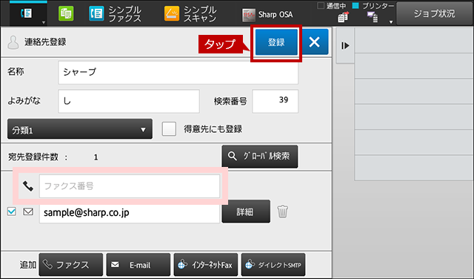This screenshot has width=474, height=279.
Task: Add a Direct SMTP destination
Action: [x=273, y=265]
